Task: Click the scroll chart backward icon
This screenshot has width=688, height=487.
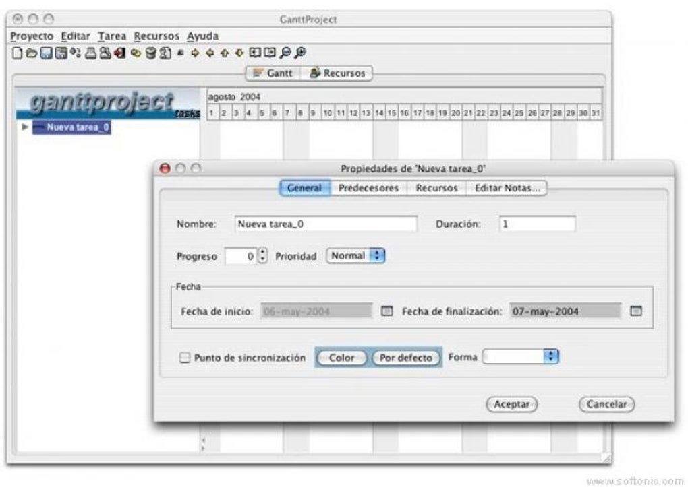Action: pyautogui.click(x=255, y=53)
